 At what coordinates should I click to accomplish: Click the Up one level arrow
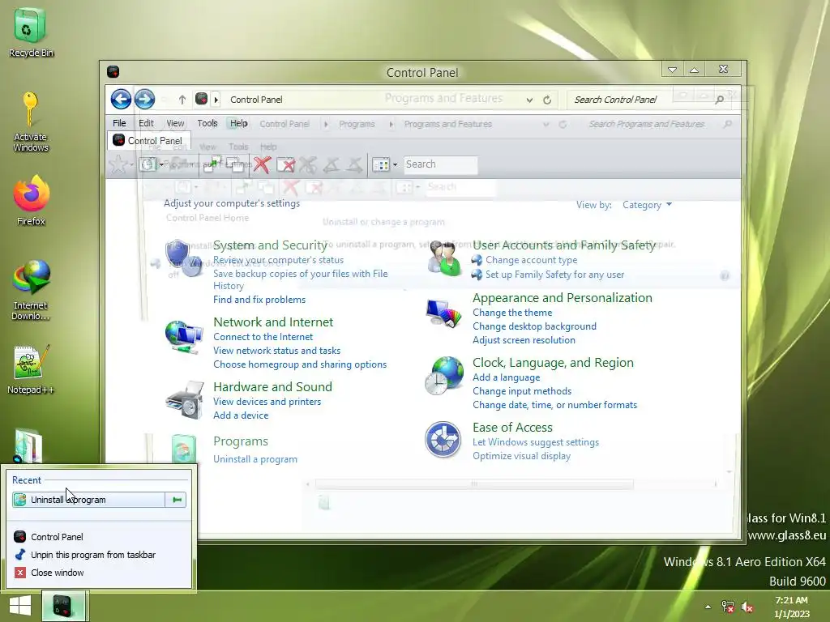pos(182,100)
